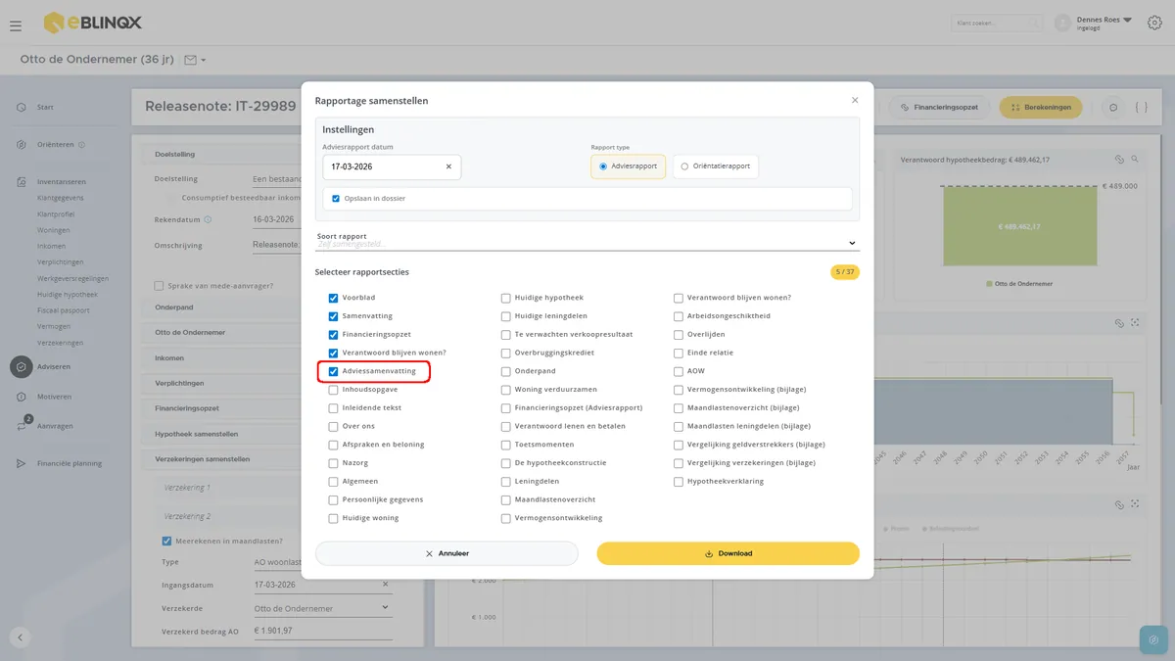Screen dimensions: 1175x661
Task: Open Verzekeringen in the sidebar menu
Action: pos(61,343)
